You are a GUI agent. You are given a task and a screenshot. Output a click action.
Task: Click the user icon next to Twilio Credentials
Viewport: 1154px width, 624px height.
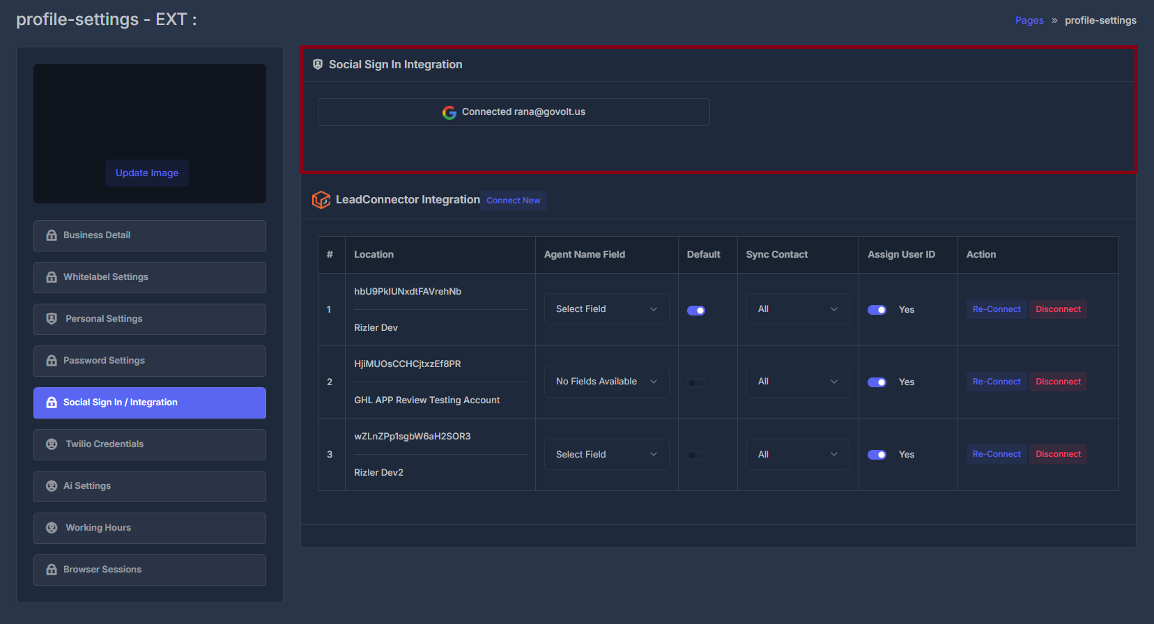[x=52, y=444]
